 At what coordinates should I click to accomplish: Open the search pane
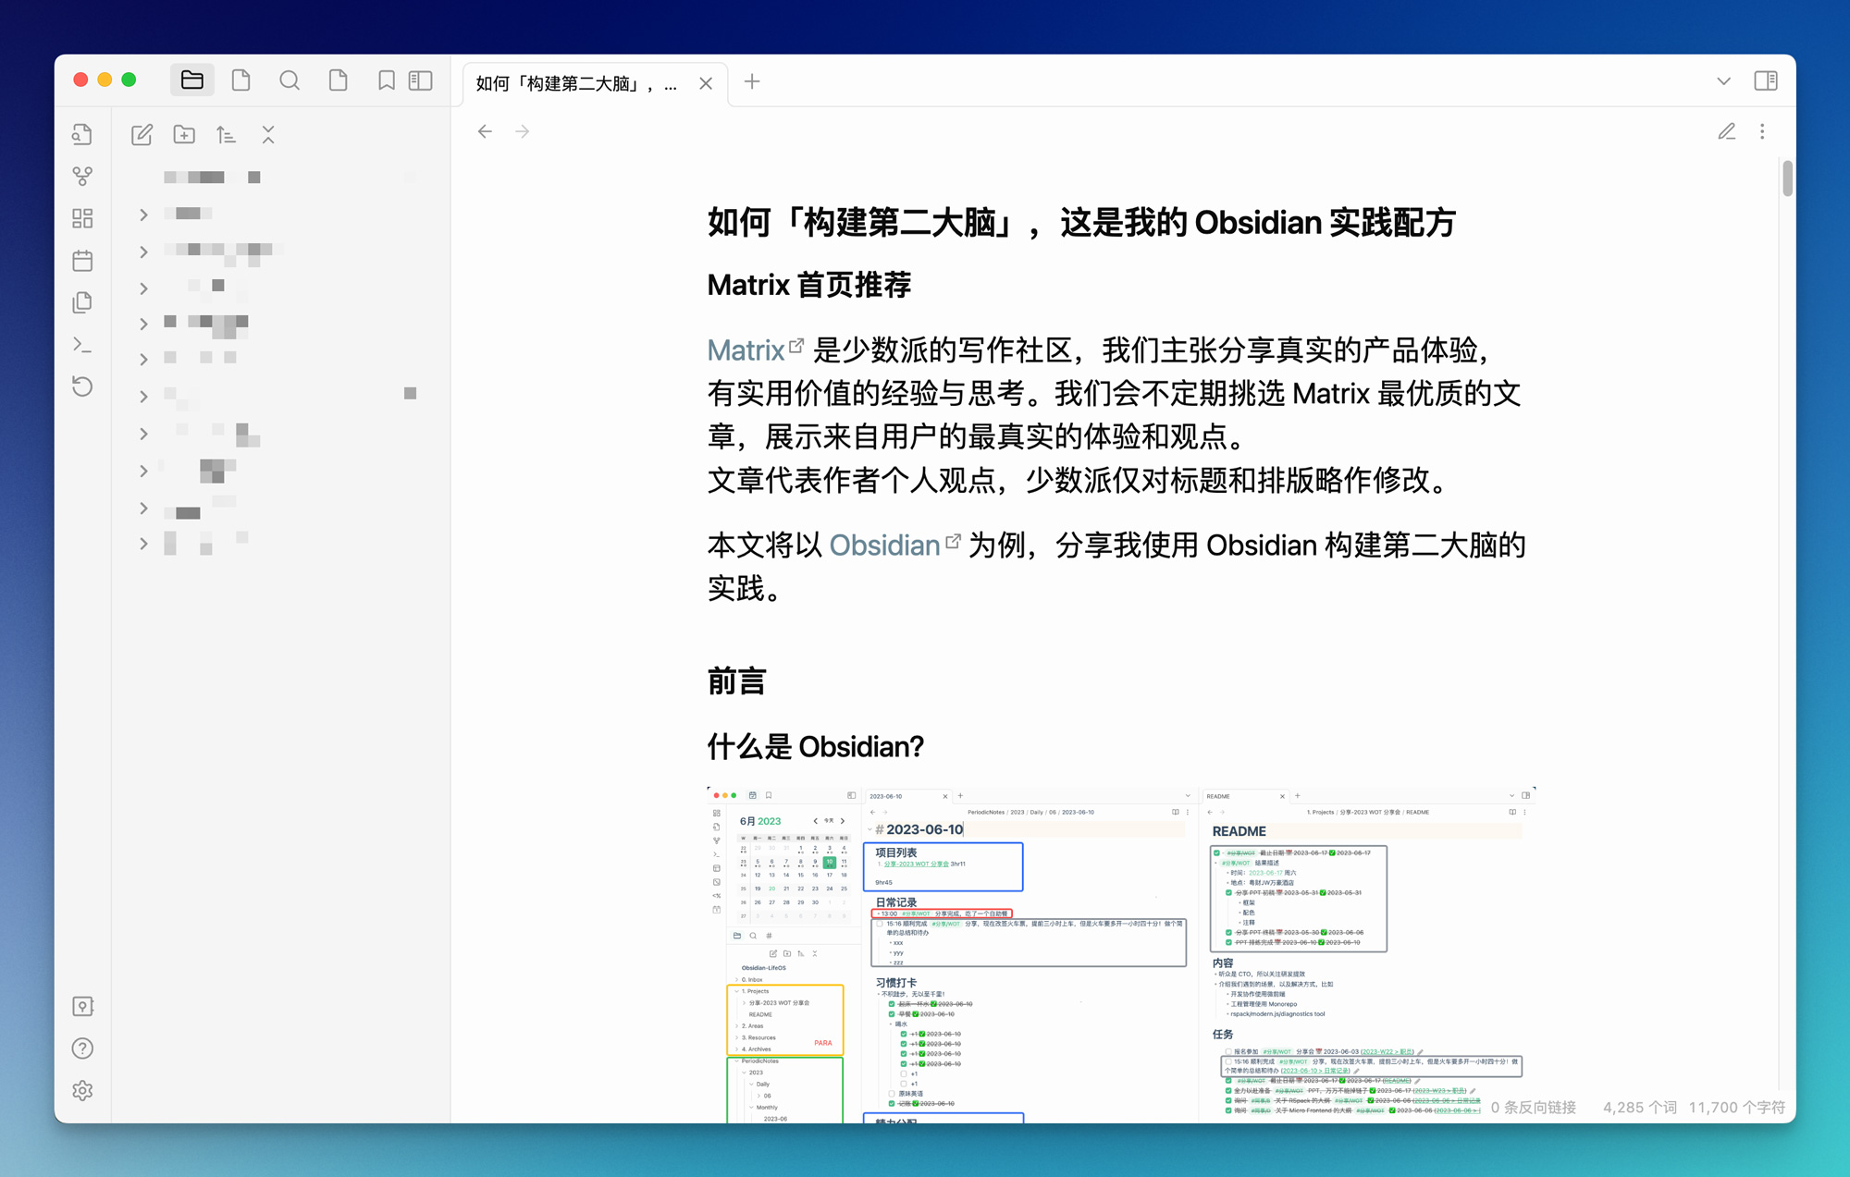(x=290, y=80)
